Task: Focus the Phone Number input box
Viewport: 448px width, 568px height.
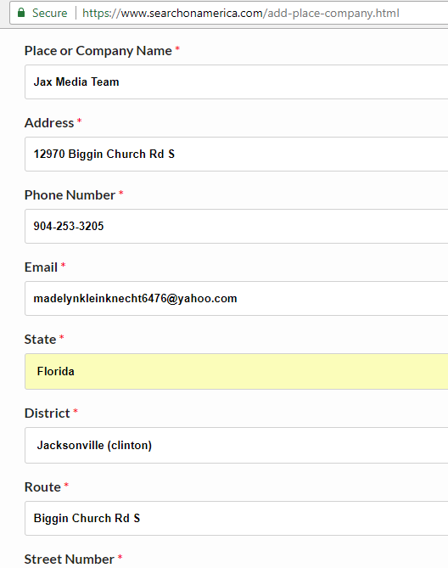Action: point(237,226)
